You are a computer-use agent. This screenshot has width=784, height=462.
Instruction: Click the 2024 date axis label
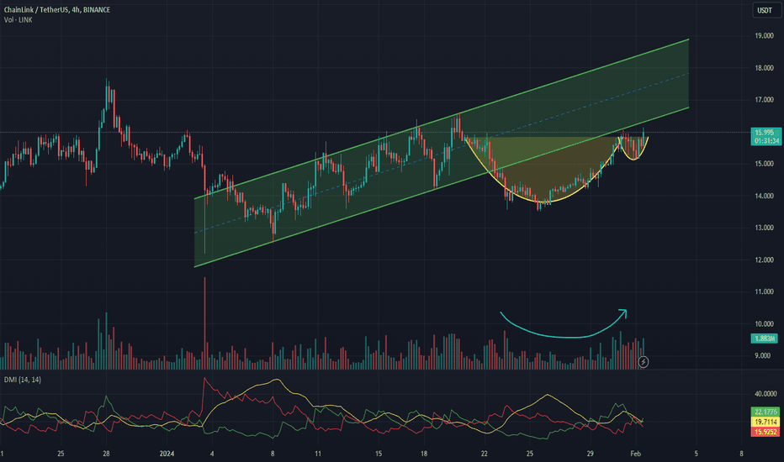[x=167, y=454]
